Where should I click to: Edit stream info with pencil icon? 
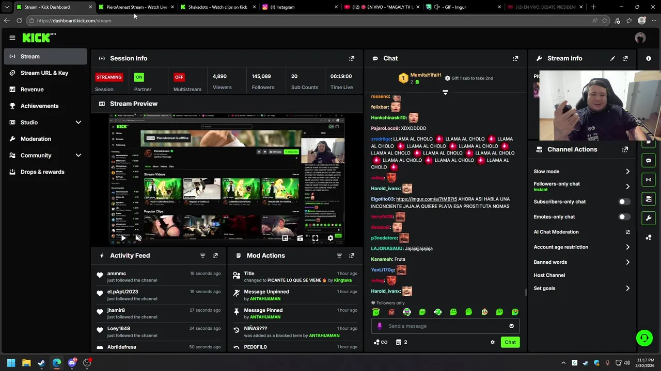pos(612,58)
